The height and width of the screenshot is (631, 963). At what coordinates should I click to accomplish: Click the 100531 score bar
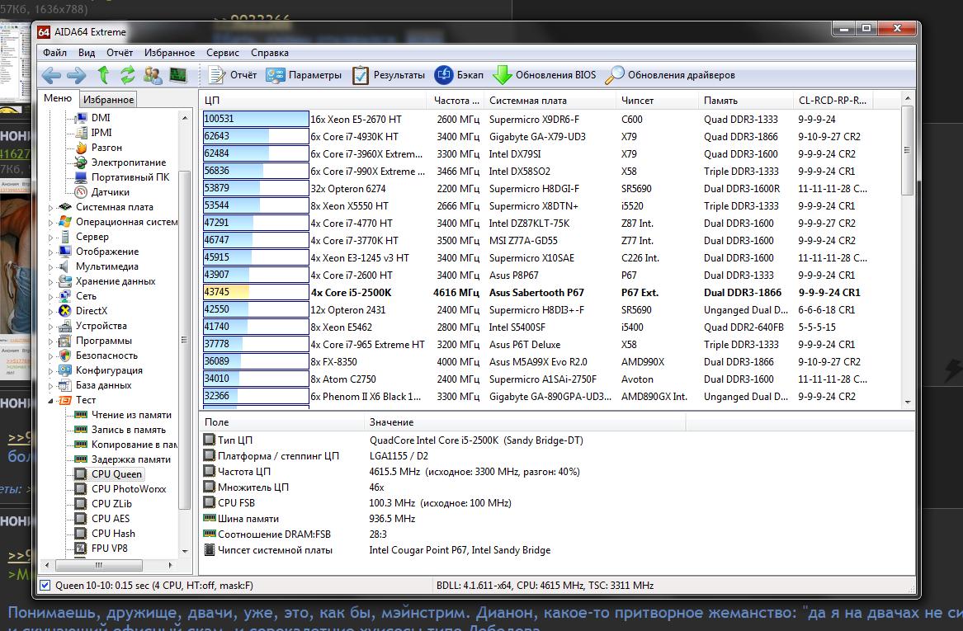[x=256, y=119]
